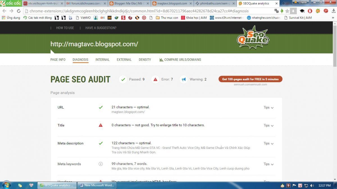Screen dimensions: 337x189
Task: Open Các tab mới đóng bookmark
Action: (x=38, y=18)
